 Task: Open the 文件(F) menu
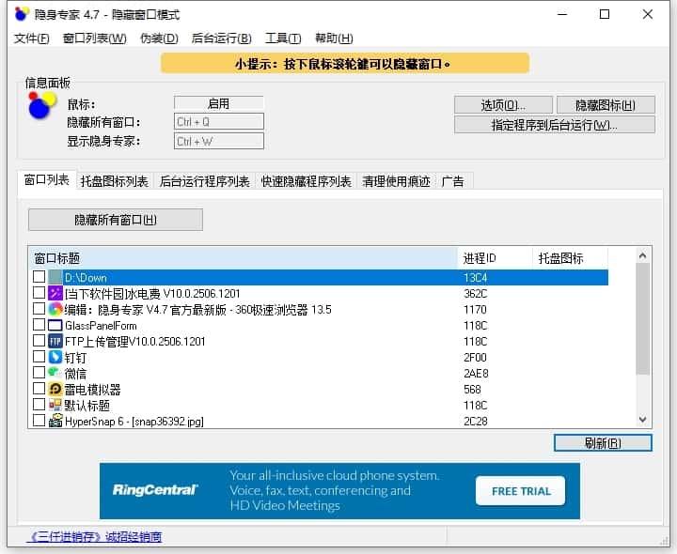pos(32,38)
